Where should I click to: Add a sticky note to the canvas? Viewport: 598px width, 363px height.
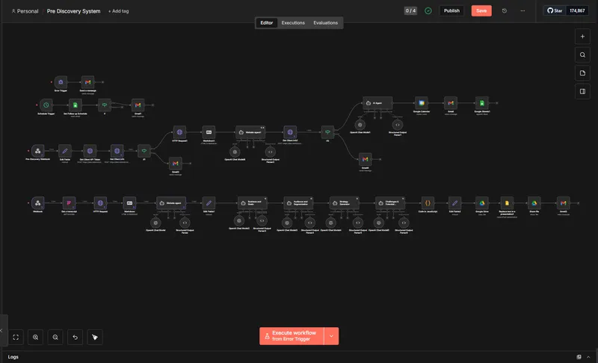tap(582, 73)
